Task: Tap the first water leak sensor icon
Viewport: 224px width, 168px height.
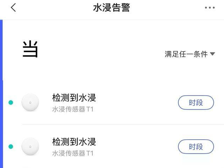Action: coord(30,102)
